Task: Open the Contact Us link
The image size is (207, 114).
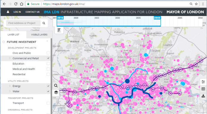Action: (x=32, y=12)
